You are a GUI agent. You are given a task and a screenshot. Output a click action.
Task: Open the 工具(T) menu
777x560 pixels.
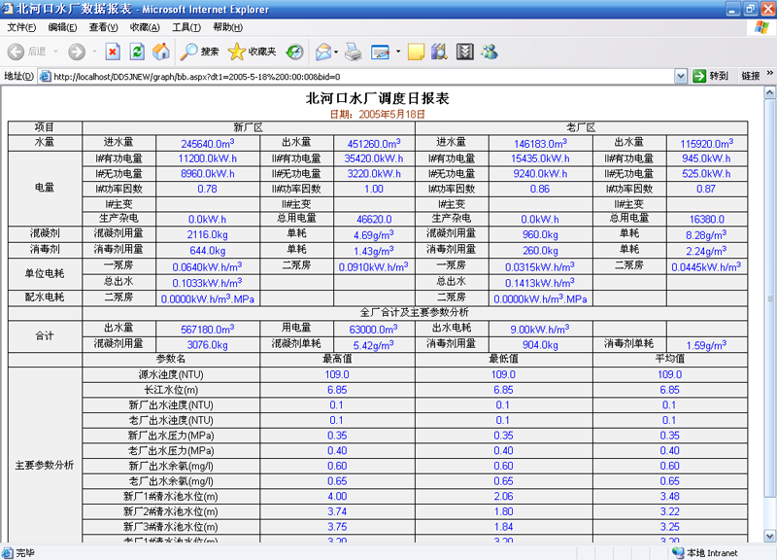pos(186,27)
